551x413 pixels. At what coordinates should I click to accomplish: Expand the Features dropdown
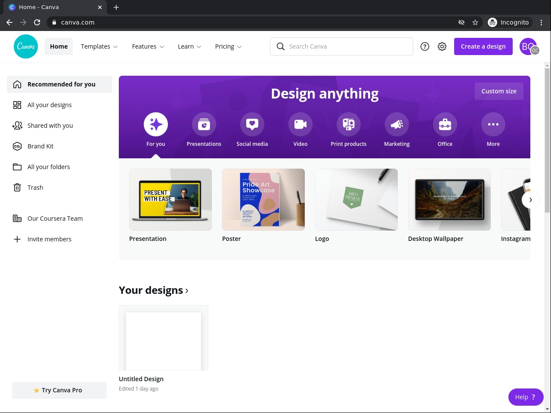(148, 46)
